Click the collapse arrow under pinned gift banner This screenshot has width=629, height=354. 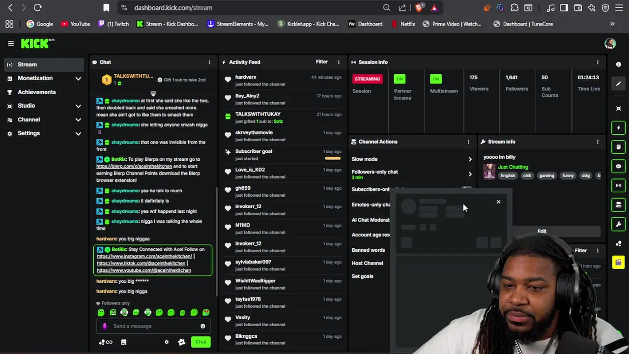click(153, 93)
